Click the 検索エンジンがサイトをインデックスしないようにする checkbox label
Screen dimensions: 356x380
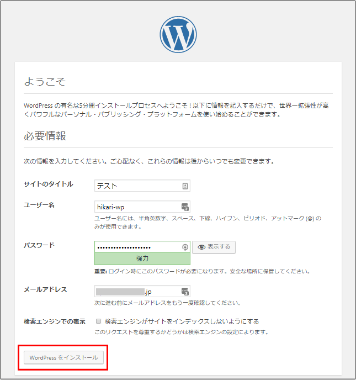point(182,321)
